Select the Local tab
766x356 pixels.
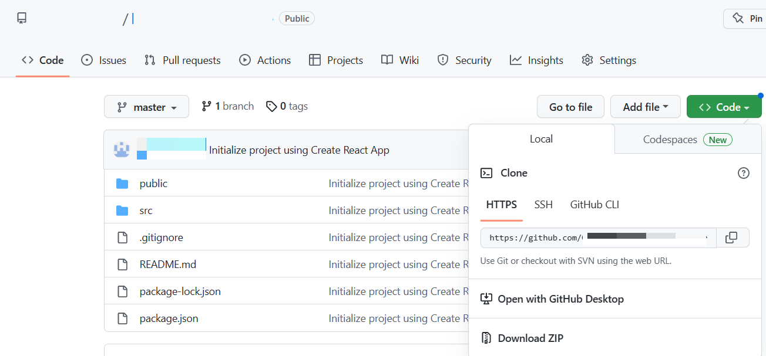(542, 139)
